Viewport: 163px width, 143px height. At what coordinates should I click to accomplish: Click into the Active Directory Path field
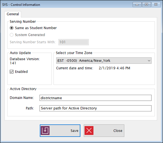pyautogui.click(x=95, y=108)
